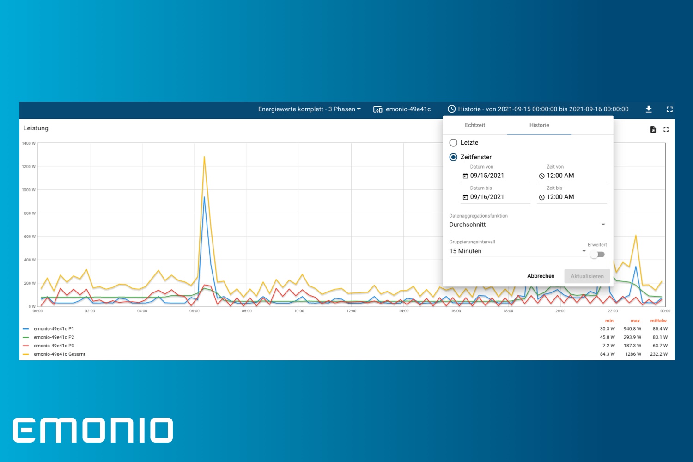
Task: Click the 06:00 time axis label
Action: click(x=195, y=311)
